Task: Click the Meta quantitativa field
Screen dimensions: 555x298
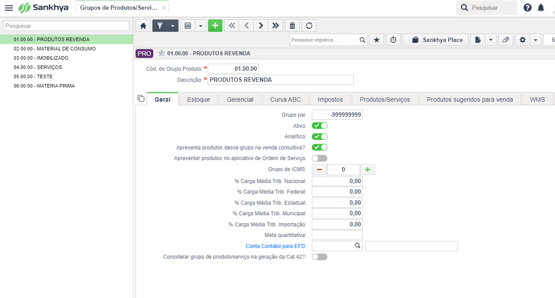Action: (338, 235)
